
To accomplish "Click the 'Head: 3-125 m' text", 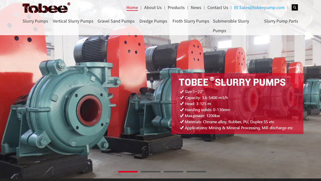I will coord(198,104).
